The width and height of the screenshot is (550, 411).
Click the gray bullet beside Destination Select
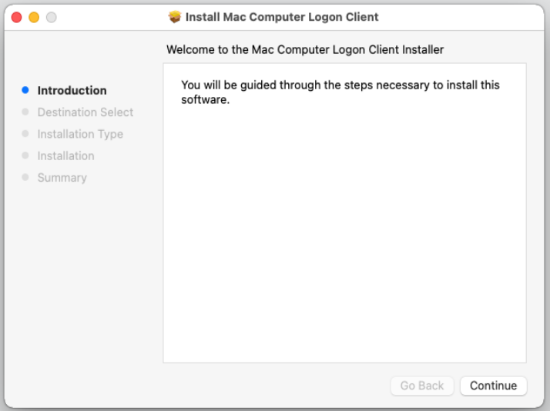click(x=25, y=112)
